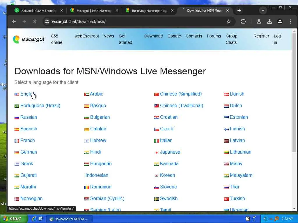
Task: Open Forums navigation item
Action: pyautogui.click(x=214, y=36)
